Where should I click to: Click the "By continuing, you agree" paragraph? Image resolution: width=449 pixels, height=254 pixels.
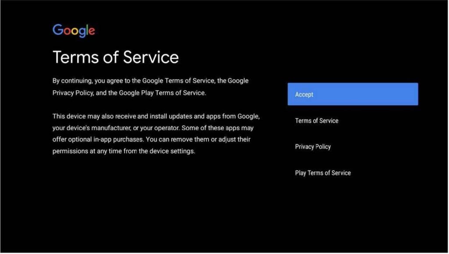(x=150, y=87)
